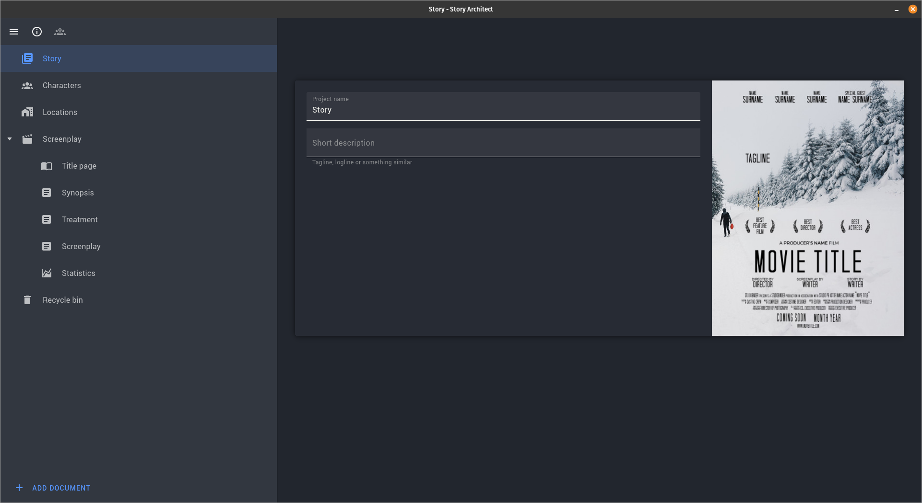Open the hamburger main menu
This screenshot has width=922, height=503.
(14, 32)
